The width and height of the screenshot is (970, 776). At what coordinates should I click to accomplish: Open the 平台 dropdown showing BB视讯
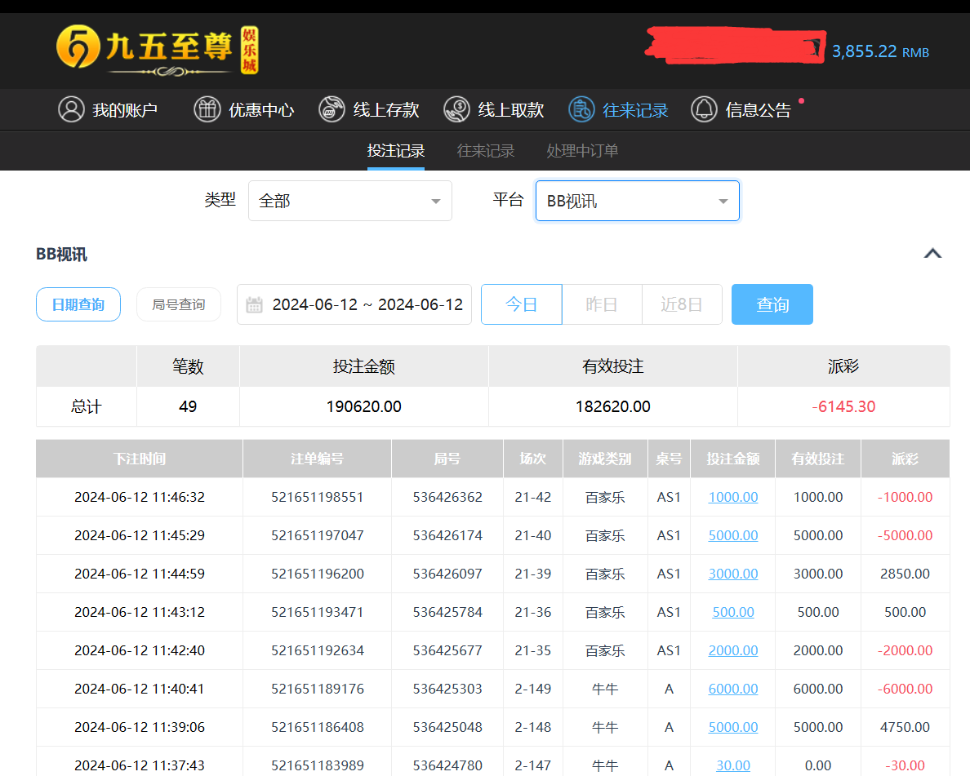tap(637, 201)
